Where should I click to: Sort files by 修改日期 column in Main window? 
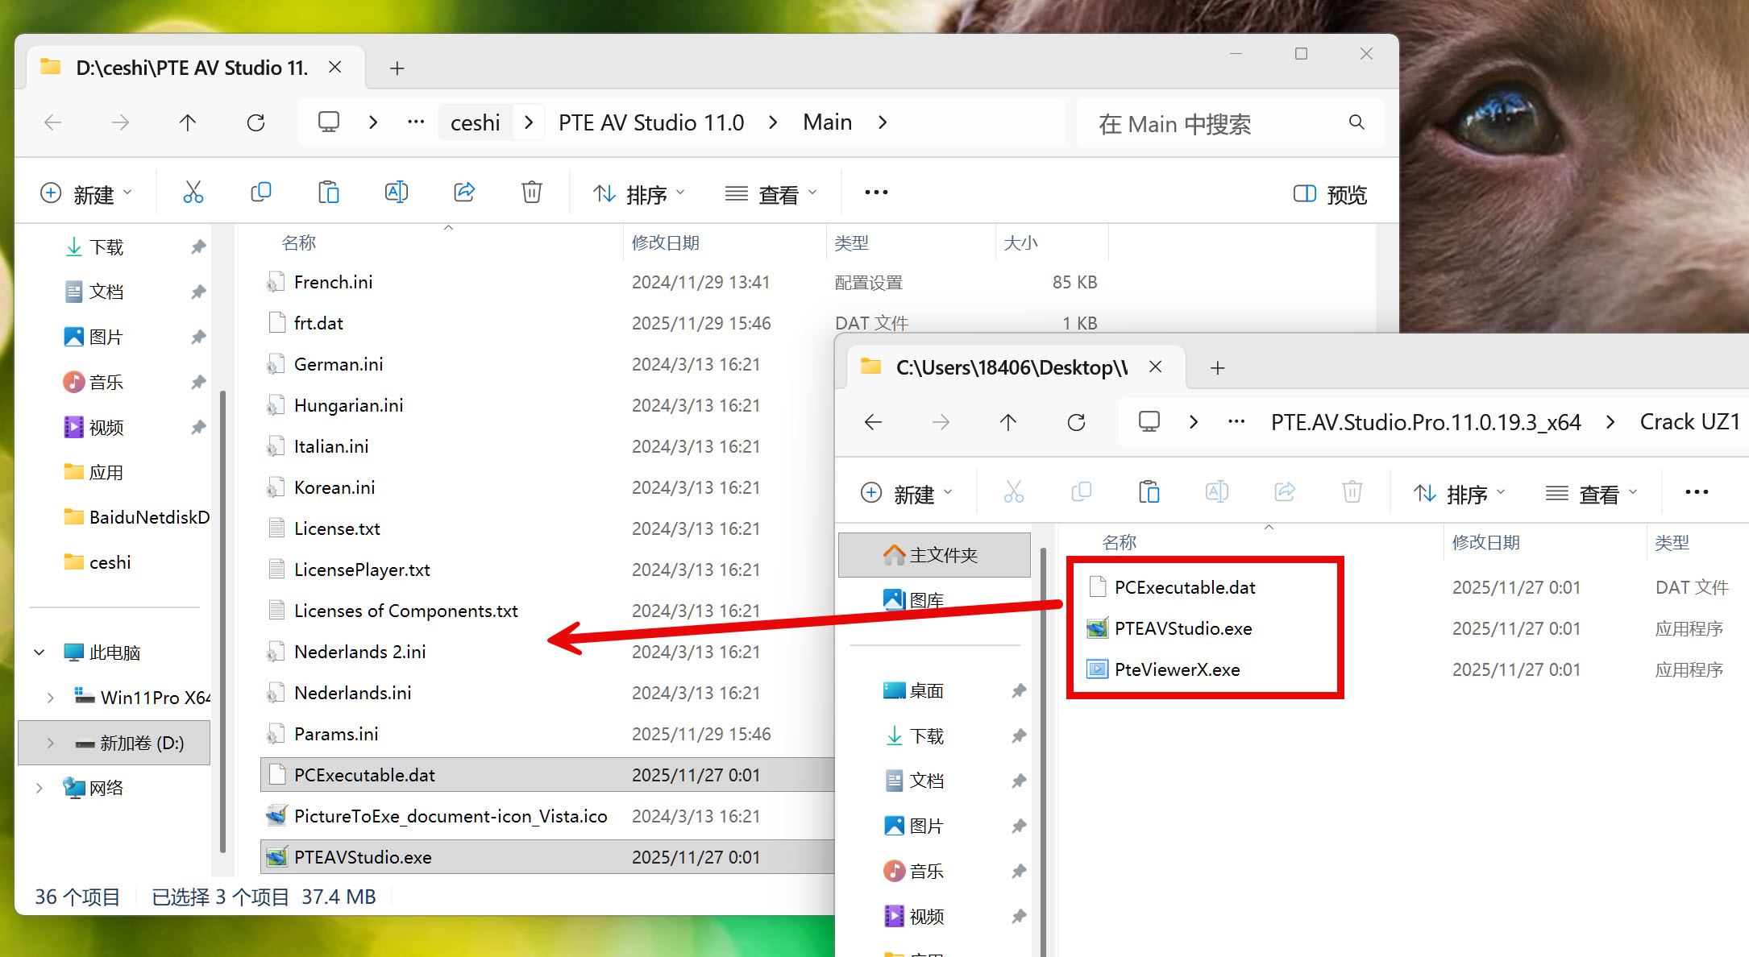click(666, 243)
